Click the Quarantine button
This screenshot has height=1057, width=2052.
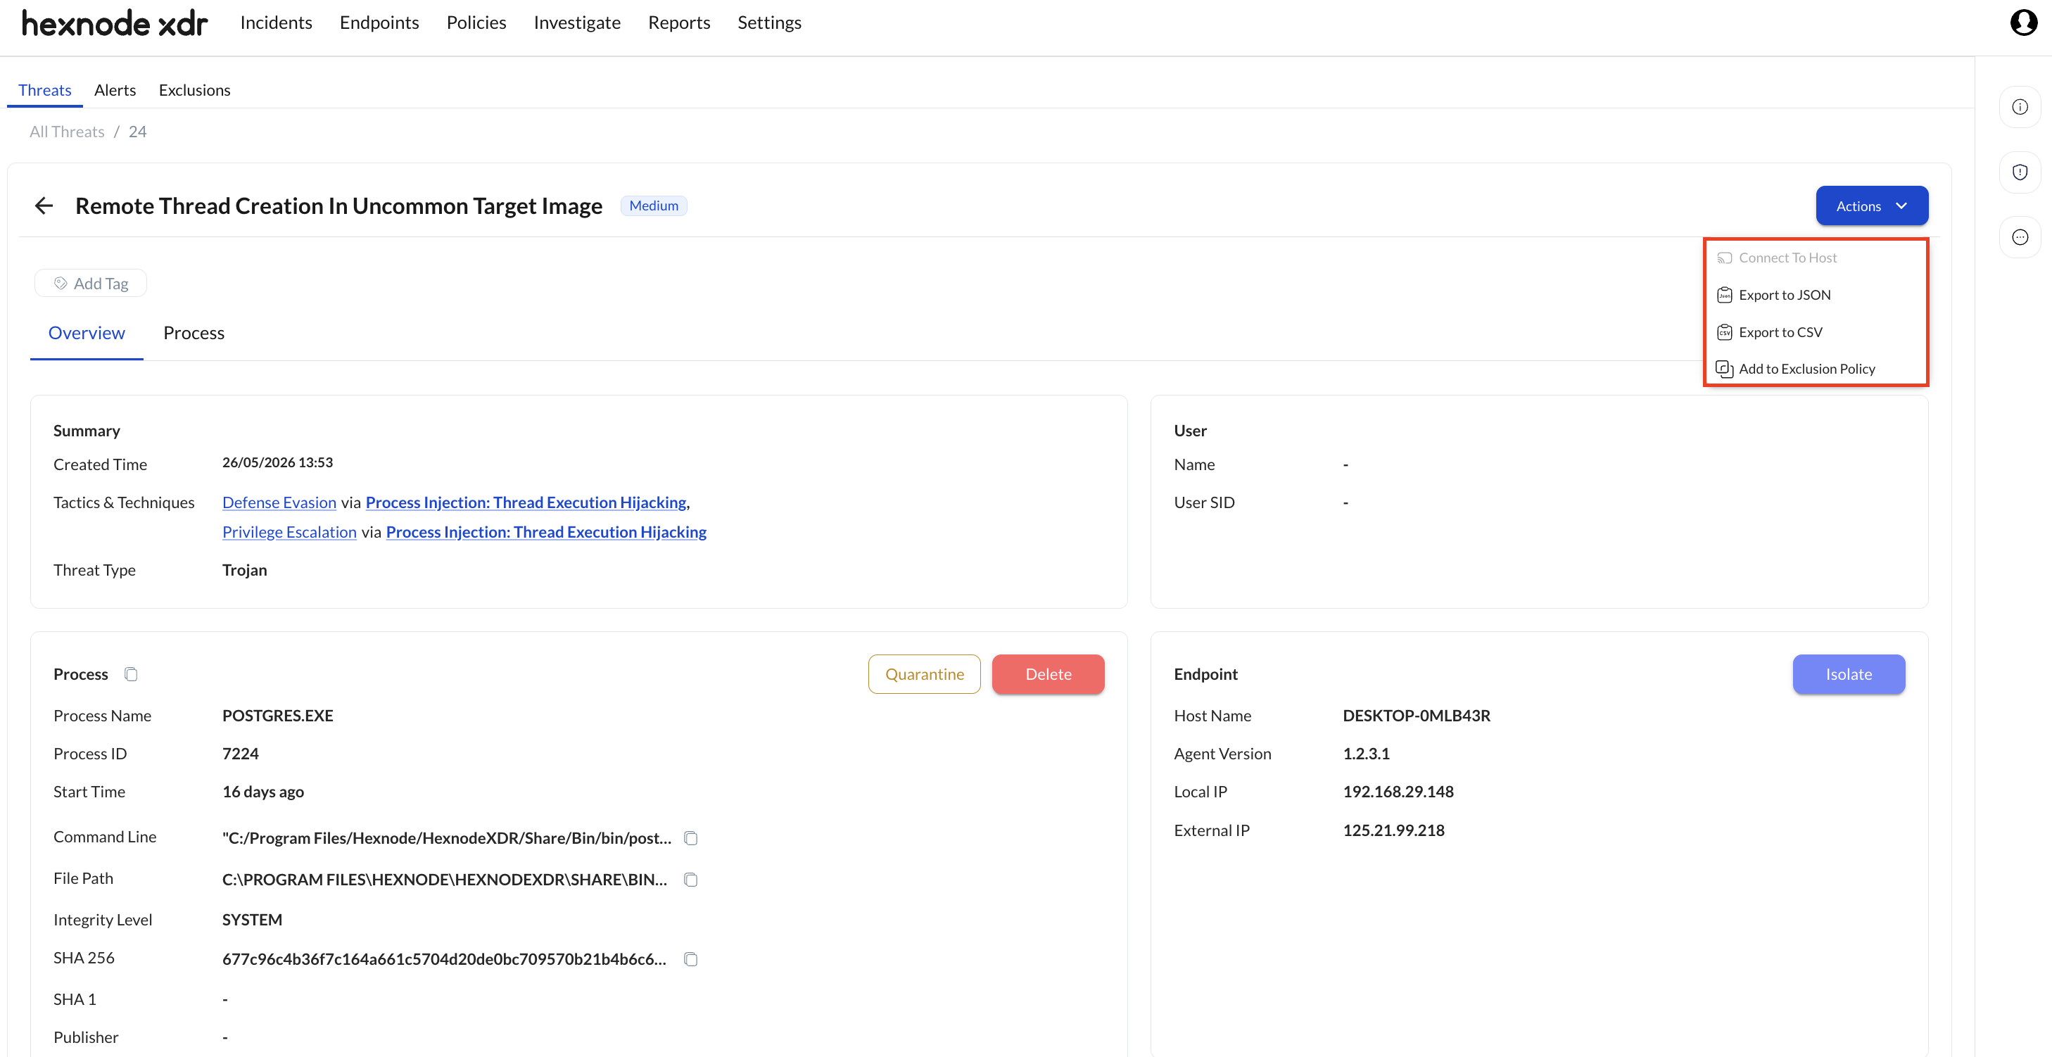[x=924, y=675]
